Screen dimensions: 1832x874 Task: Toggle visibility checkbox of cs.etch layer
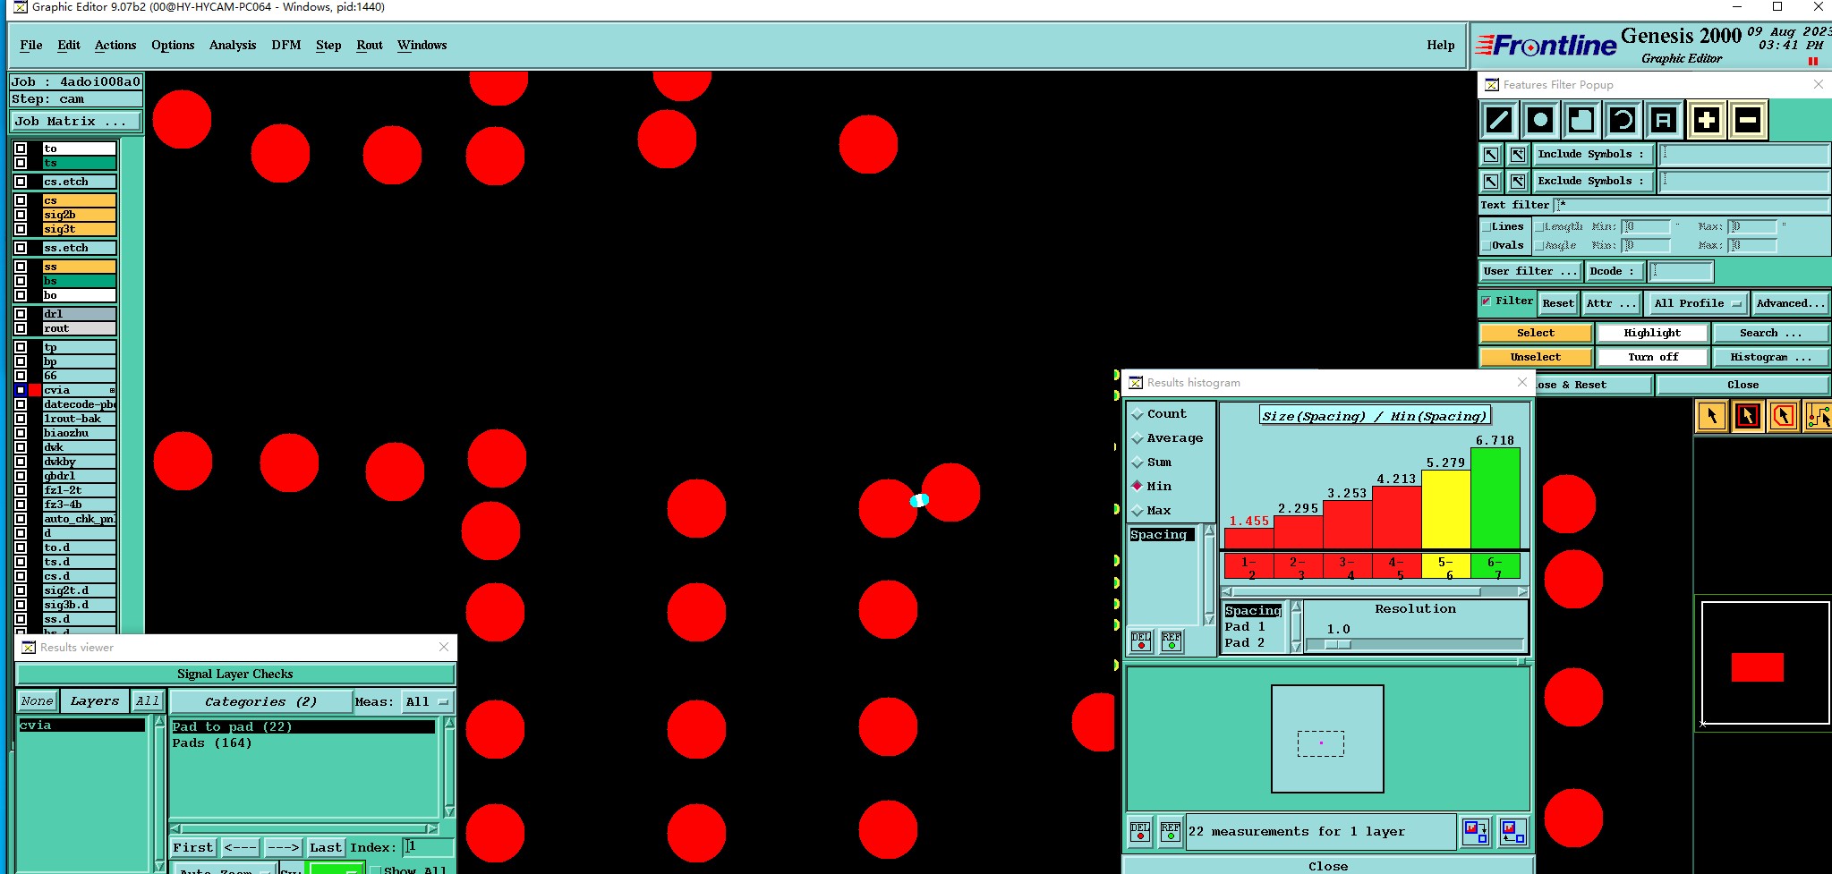21,182
